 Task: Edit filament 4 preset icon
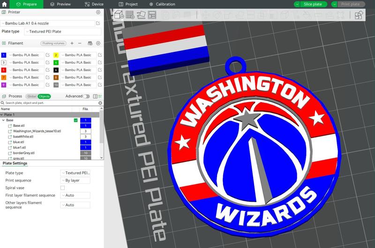[x=100, y=62]
